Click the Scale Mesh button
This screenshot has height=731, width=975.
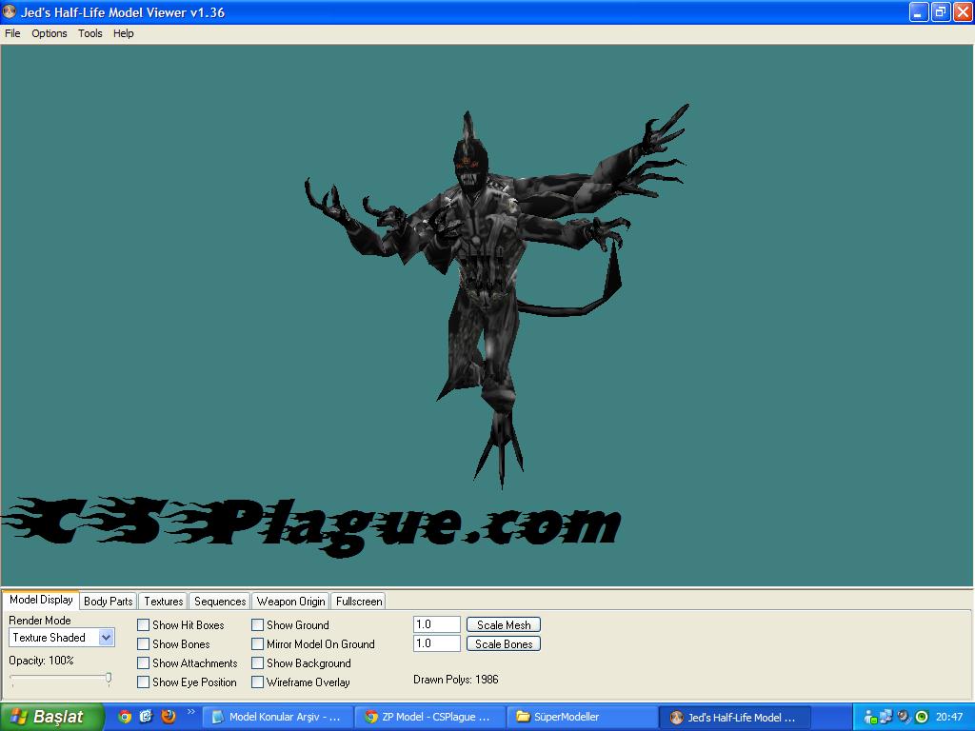coord(504,624)
